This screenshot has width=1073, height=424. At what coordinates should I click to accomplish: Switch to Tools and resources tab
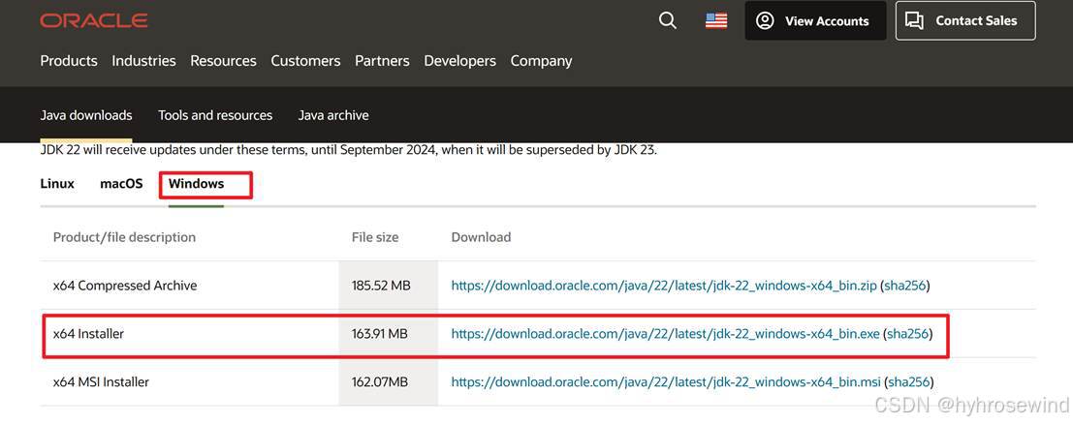click(215, 115)
